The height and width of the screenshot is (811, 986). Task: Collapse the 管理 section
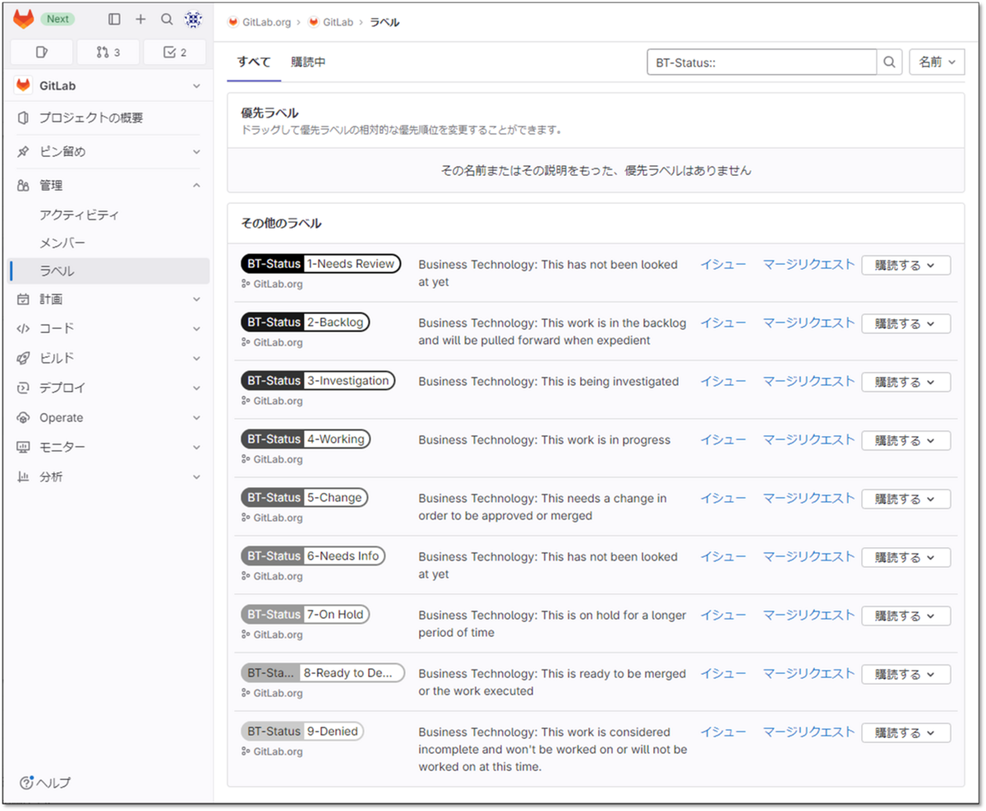tap(109, 186)
